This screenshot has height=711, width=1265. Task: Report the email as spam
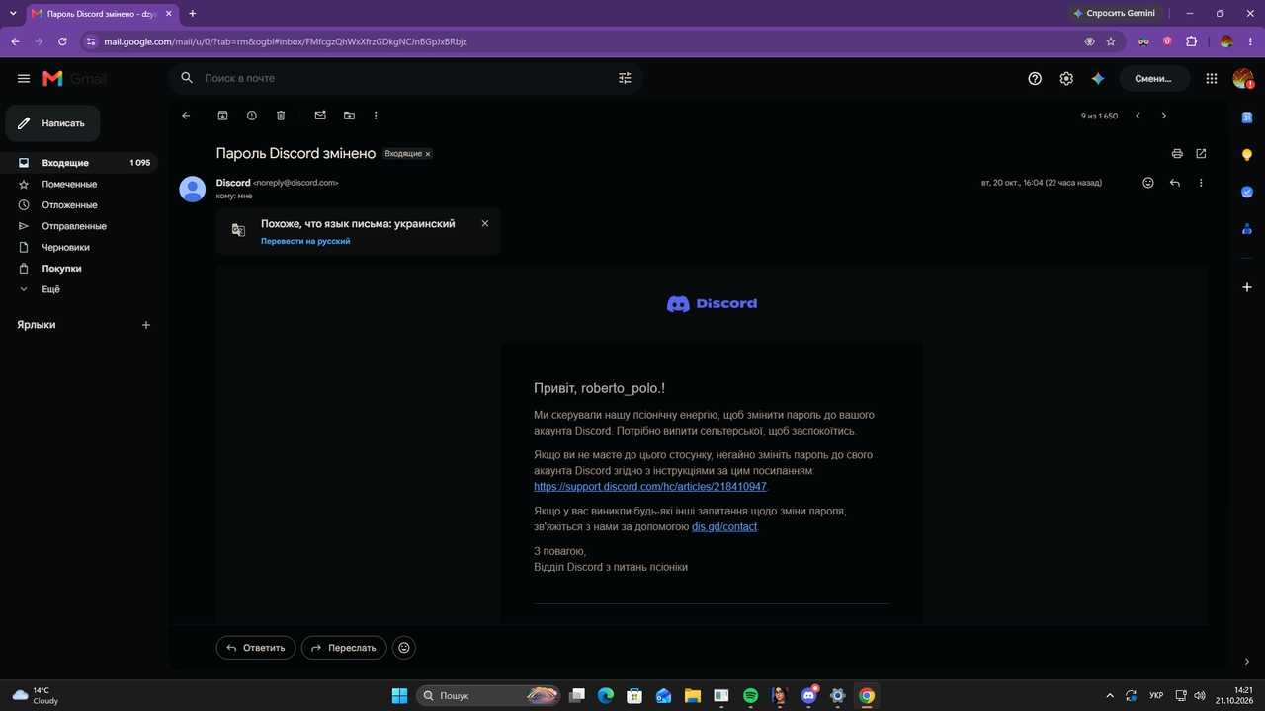252,116
